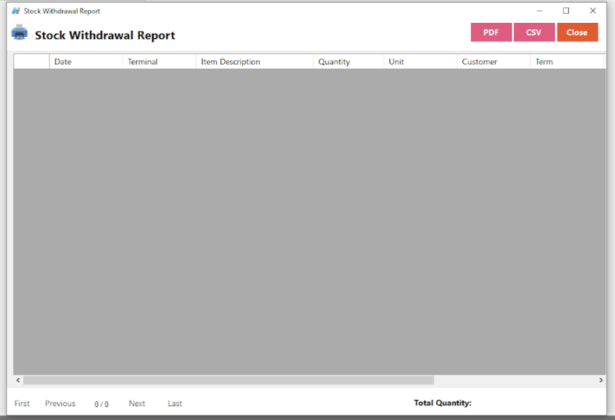Viewport: 615px width, 420px height.
Task: Maximize the Stock Withdrawal Report window
Action: pyautogui.click(x=566, y=11)
